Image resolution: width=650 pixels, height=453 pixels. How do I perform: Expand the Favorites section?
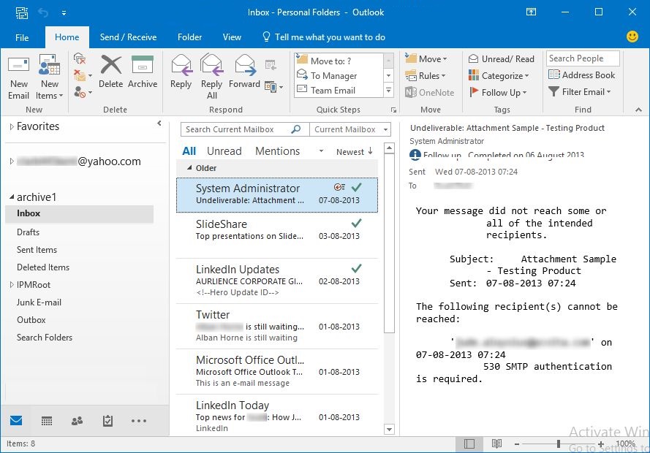[12, 126]
